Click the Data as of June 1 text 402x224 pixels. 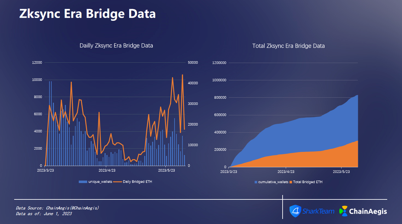(44, 214)
